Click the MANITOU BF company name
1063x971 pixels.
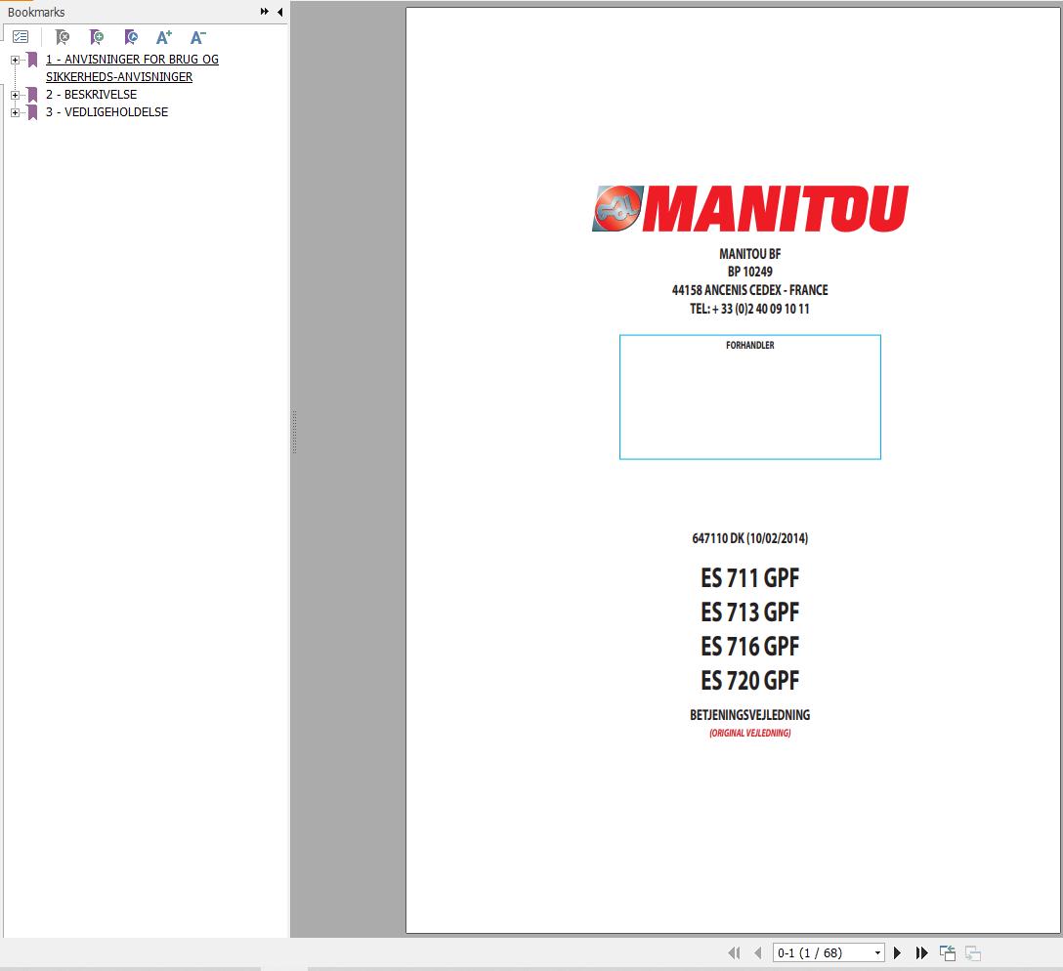(749, 253)
